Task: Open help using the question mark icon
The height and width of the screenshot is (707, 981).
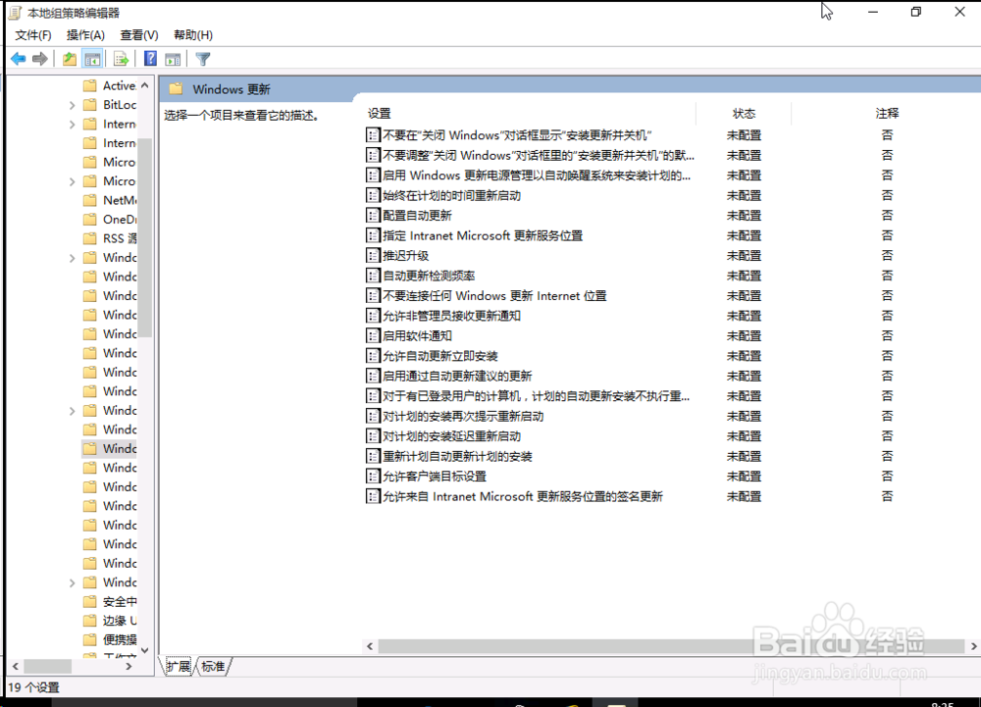Action: tap(149, 58)
